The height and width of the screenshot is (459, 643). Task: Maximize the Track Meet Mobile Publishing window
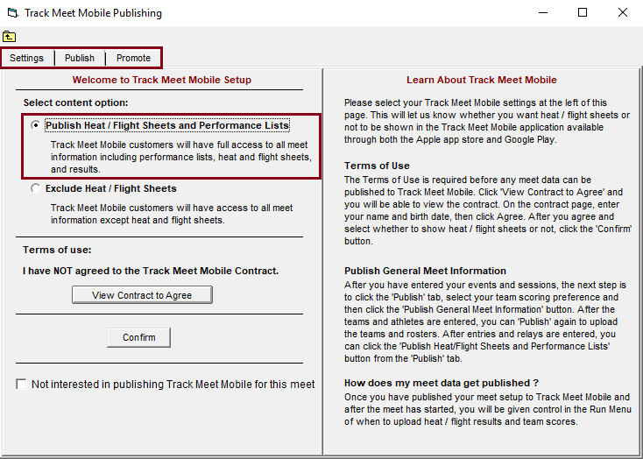pyautogui.click(x=583, y=13)
